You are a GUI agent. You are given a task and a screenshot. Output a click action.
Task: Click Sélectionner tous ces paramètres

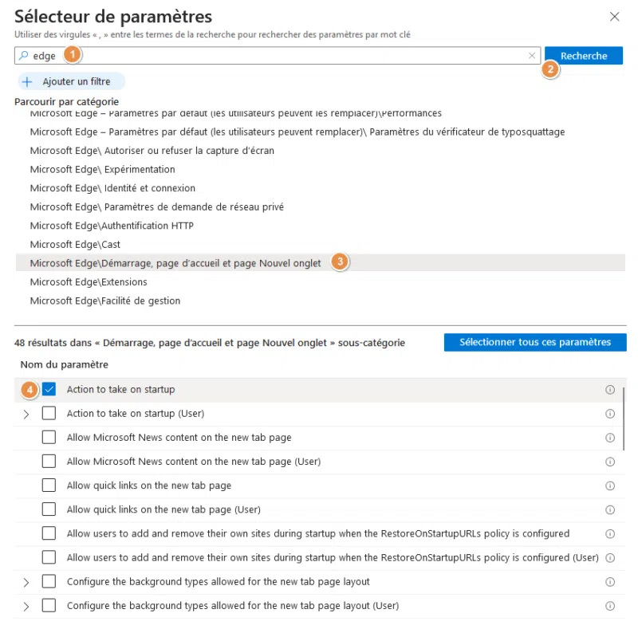coord(535,341)
